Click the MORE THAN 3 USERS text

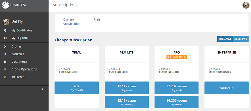tap(220, 72)
